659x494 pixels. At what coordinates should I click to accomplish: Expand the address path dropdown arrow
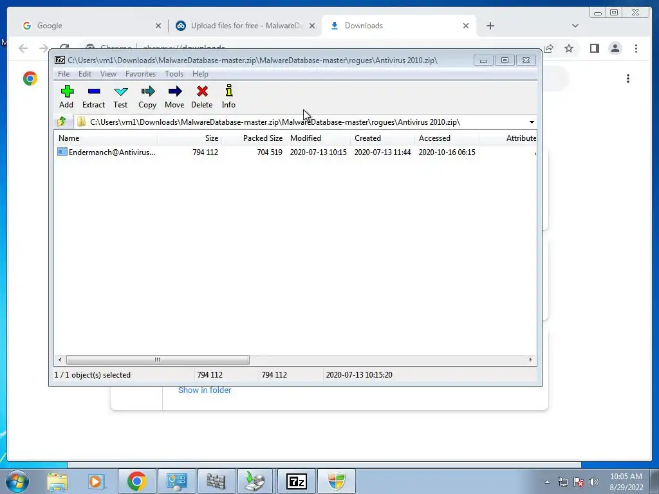(x=532, y=122)
